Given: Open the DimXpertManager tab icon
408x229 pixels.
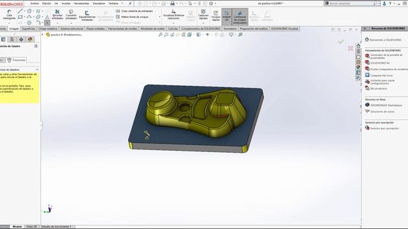Looking at the screenshot, I should (x=21, y=39).
